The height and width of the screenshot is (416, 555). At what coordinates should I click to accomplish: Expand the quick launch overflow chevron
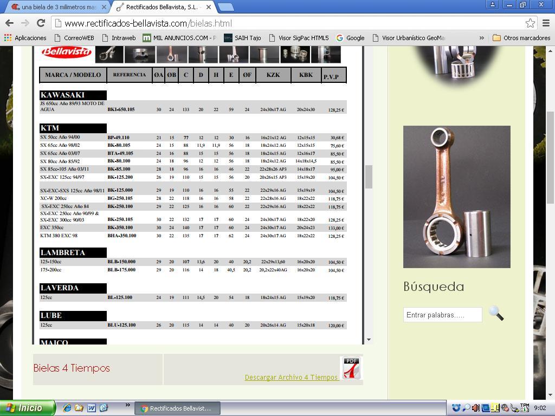click(127, 405)
